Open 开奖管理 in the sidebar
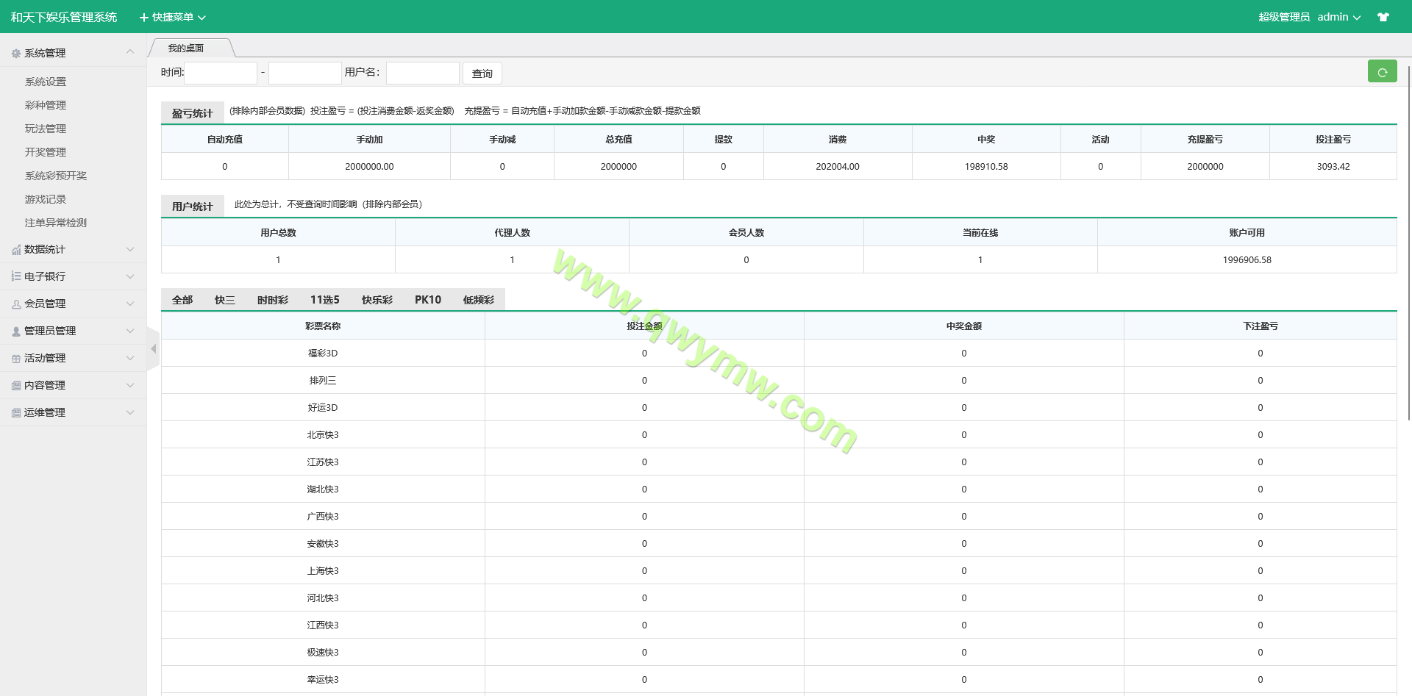This screenshot has width=1412, height=696. pos(46,152)
